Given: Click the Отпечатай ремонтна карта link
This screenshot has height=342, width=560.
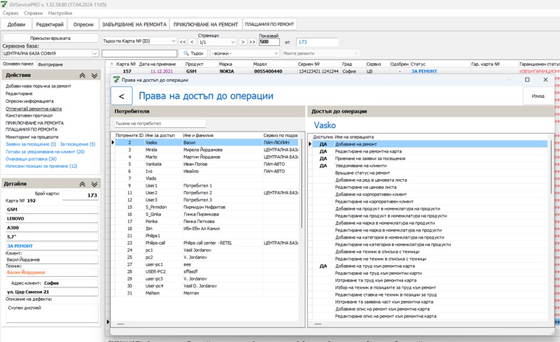Looking at the screenshot, I should click(x=34, y=108).
